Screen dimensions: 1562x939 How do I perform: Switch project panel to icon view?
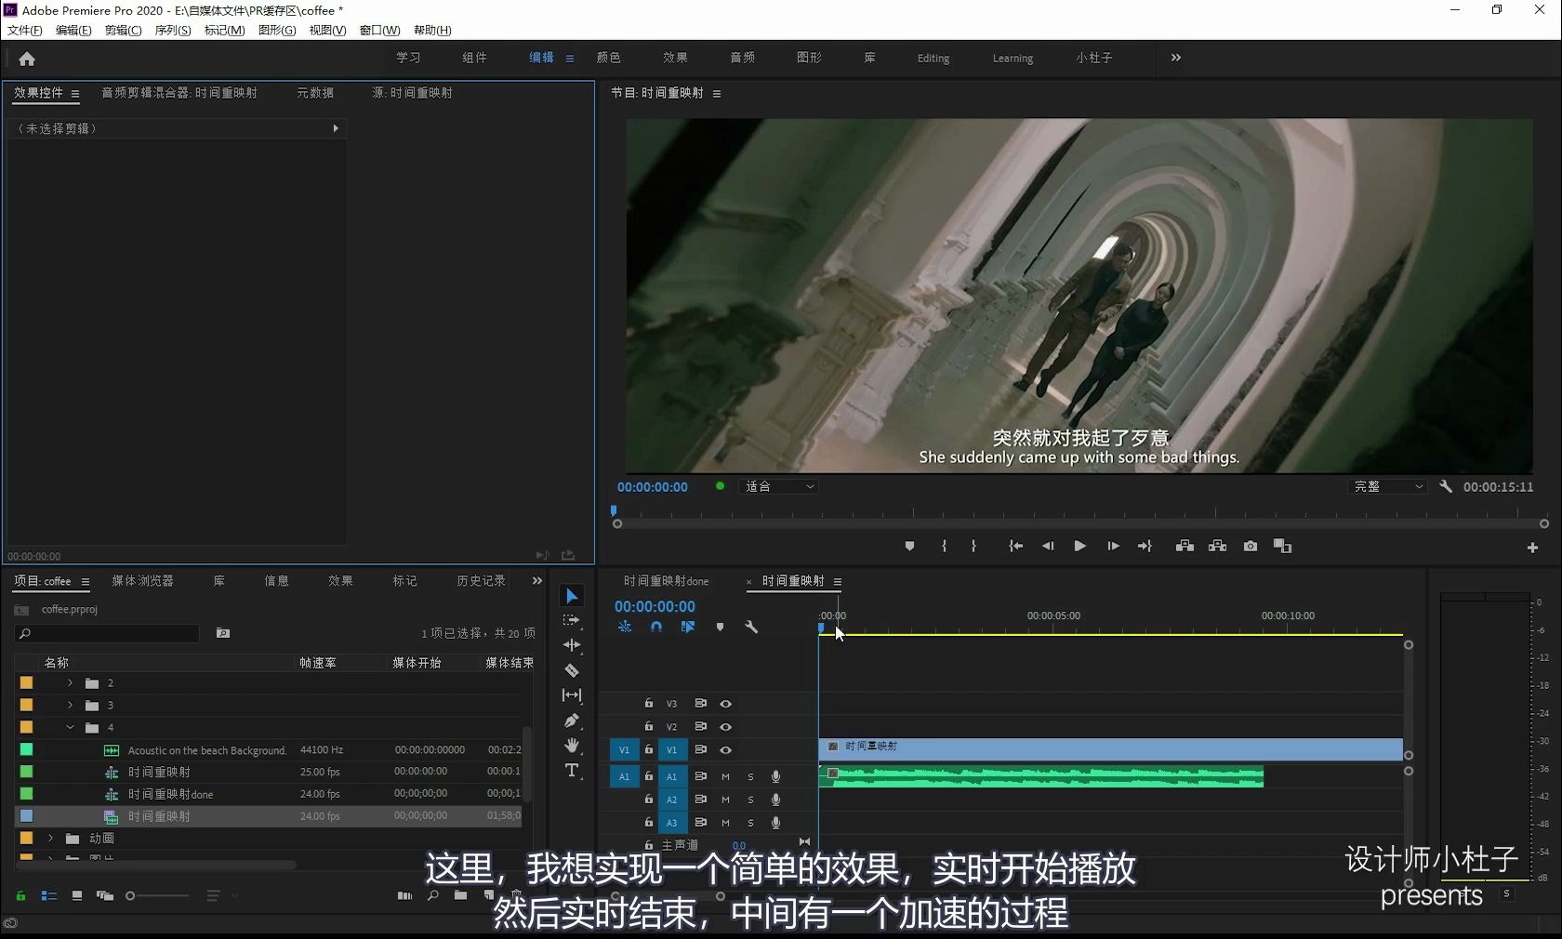pyautogui.click(x=77, y=896)
